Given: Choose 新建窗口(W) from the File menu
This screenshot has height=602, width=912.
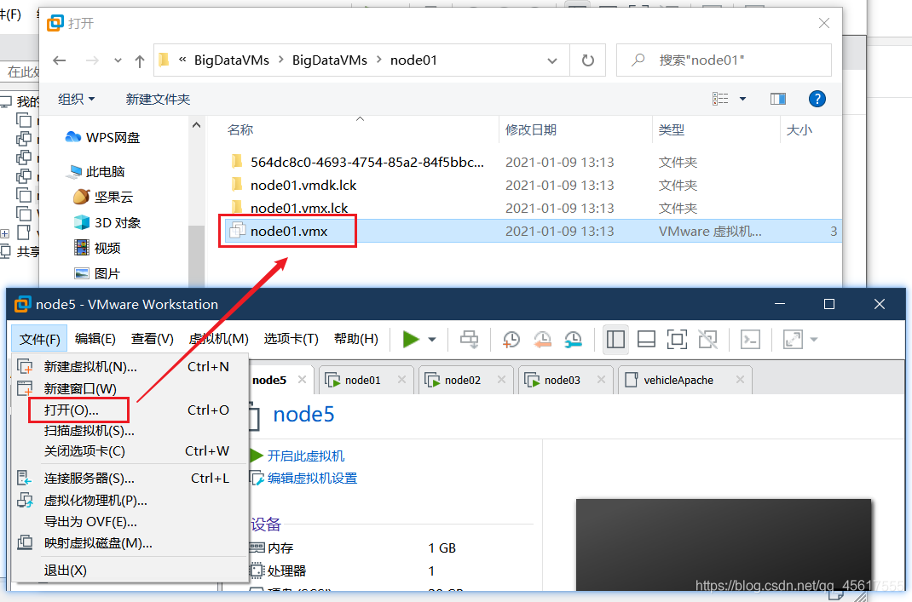Looking at the screenshot, I should pos(130,389).
